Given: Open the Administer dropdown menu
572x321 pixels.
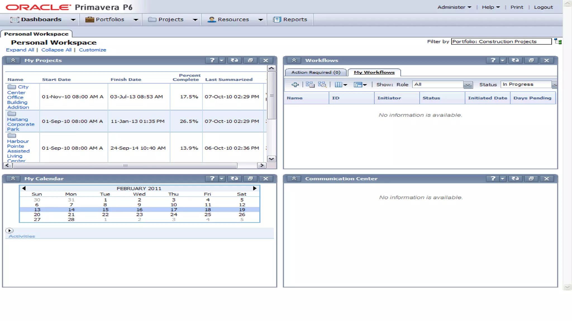Looking at the screenshot, I should (x=454, y=7).
